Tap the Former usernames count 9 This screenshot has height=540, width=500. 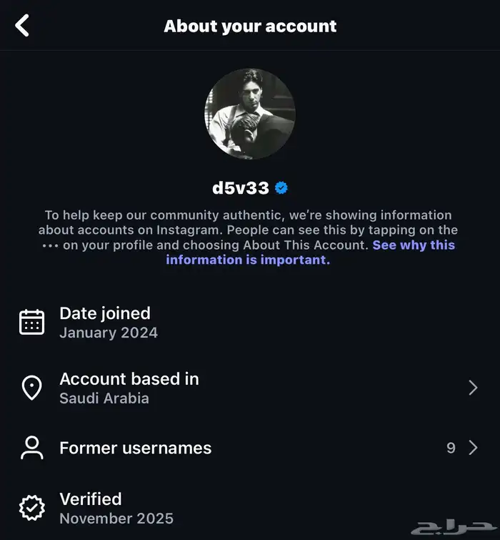(451, 448)
